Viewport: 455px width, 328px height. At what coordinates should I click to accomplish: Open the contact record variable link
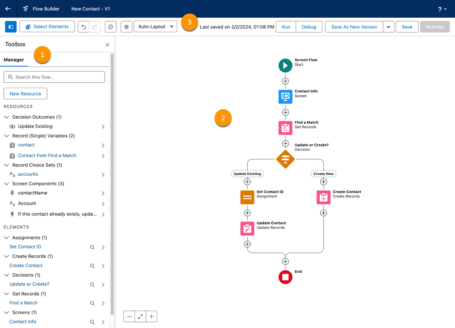[26, 145]
